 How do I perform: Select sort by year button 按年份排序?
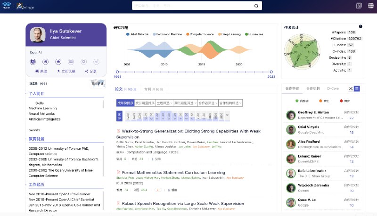pos(125,103)
